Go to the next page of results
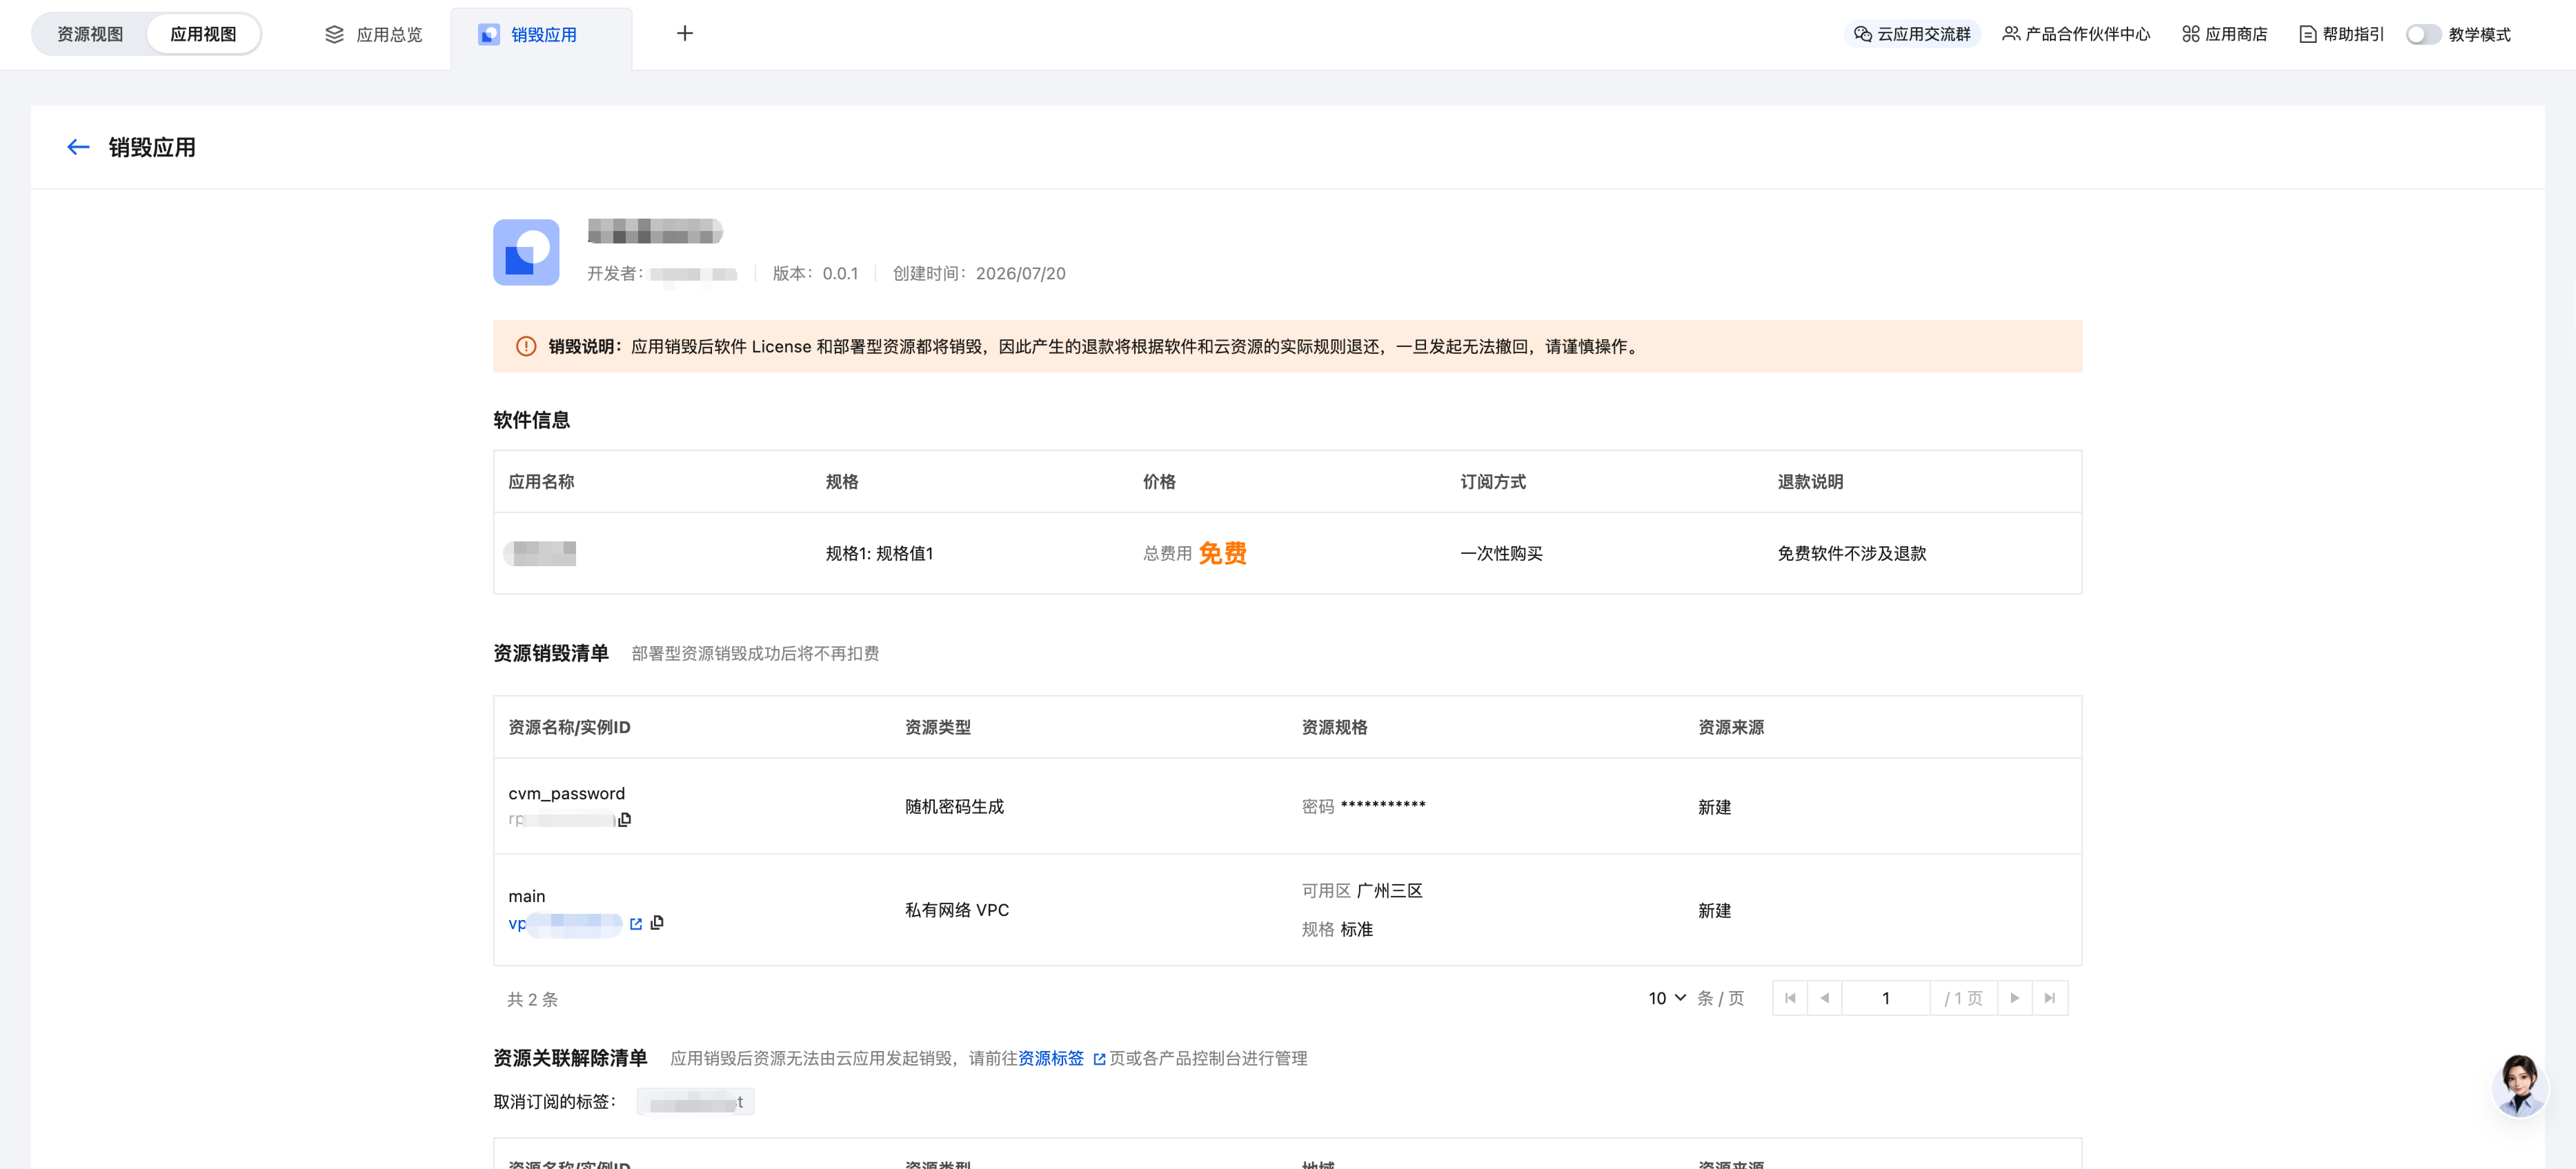This screenshot has height=1169, width=2576. click(x=2015, y=998)
